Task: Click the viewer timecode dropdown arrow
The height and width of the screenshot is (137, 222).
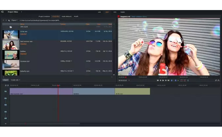Action: [x=129, y=80]
